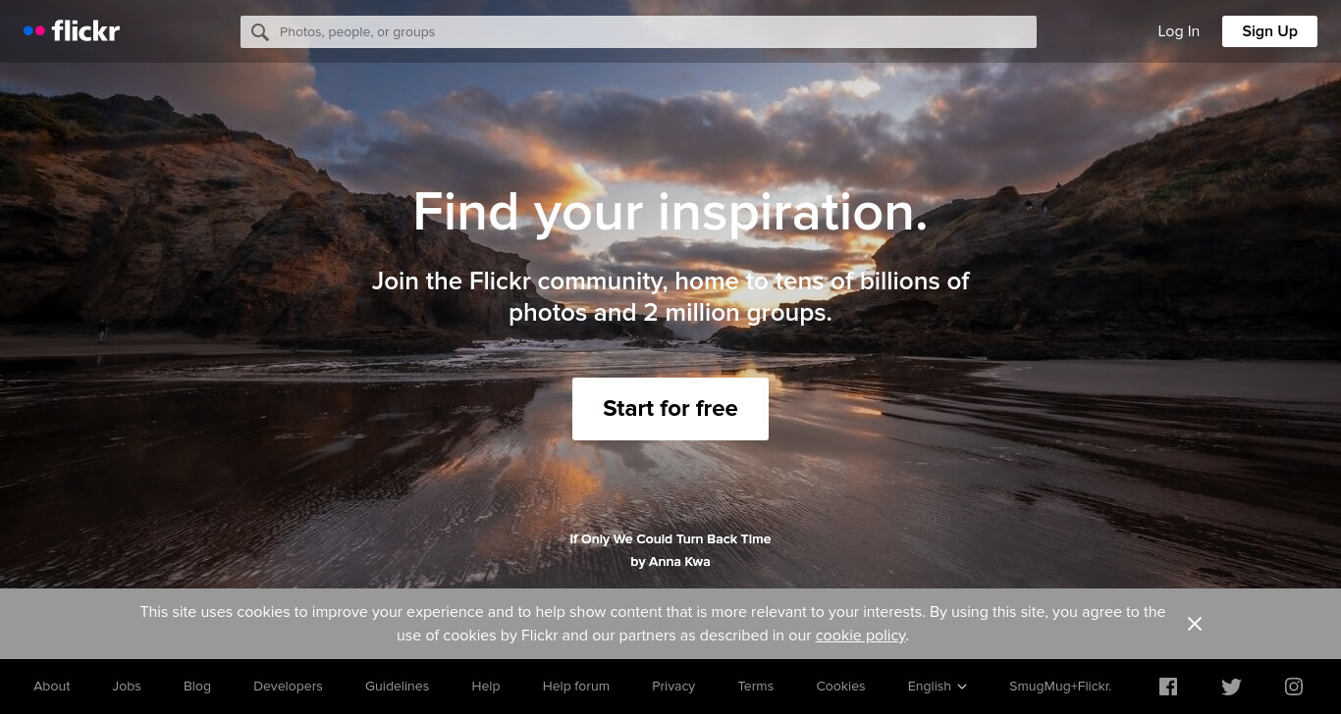Open the SmugMug+Flickr footer link
This screenshot has height=714, width=1341.
pos(1060,687)
